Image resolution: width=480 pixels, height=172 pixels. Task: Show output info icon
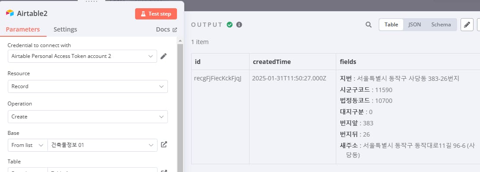click(239, 25)
